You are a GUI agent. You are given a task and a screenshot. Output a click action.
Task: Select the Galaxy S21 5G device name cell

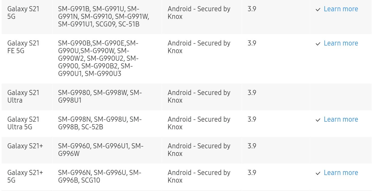coord(23,13)
